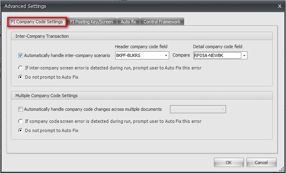
Task: Close the Advanced Settings dialog with X
Action: tap(280, 6)
